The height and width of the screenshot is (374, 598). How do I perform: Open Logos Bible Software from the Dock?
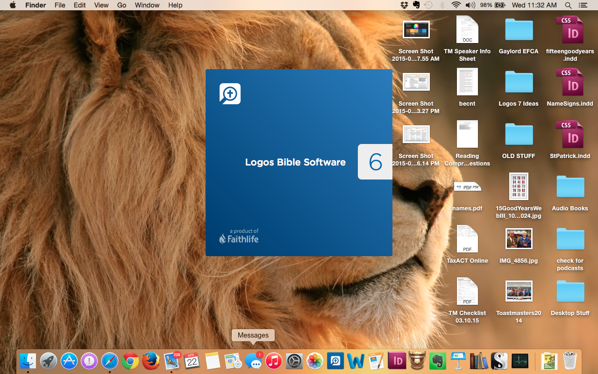point(335,361)
